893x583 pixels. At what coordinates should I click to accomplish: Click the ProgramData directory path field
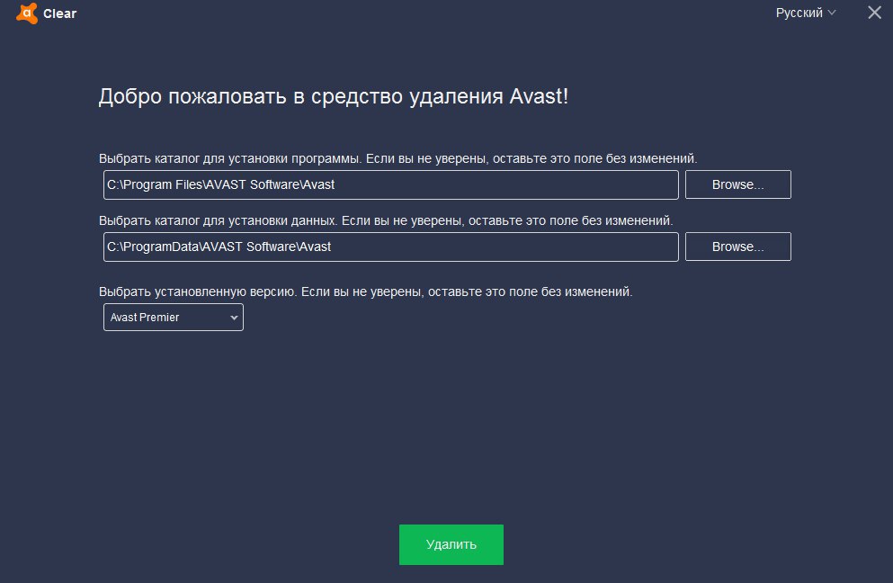tap(390, 247)
